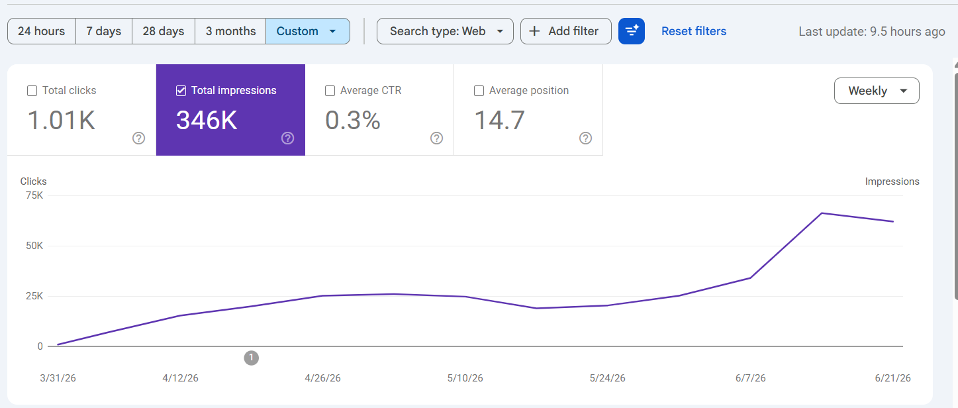Enable the Average CTR checkbox

coord(330,91)
